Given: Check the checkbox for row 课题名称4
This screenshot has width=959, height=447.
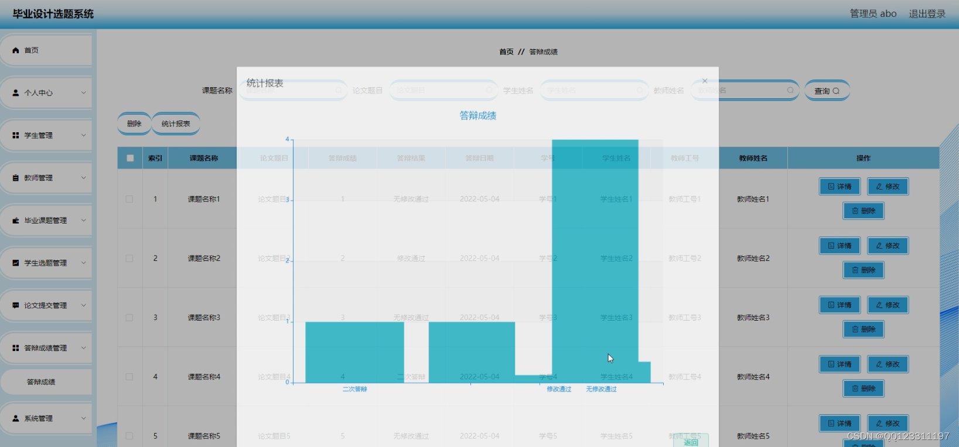Looking at the screenshot, I should [129, 377].
